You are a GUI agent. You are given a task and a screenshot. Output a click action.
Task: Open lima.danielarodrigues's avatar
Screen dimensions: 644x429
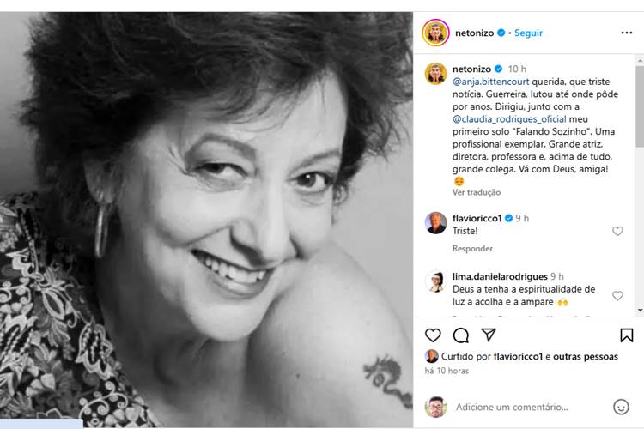[x=436, y=281]
